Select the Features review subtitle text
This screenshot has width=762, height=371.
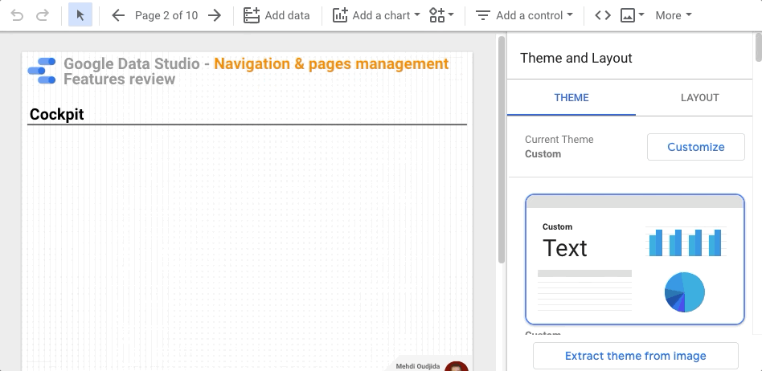tap(119, 79)
